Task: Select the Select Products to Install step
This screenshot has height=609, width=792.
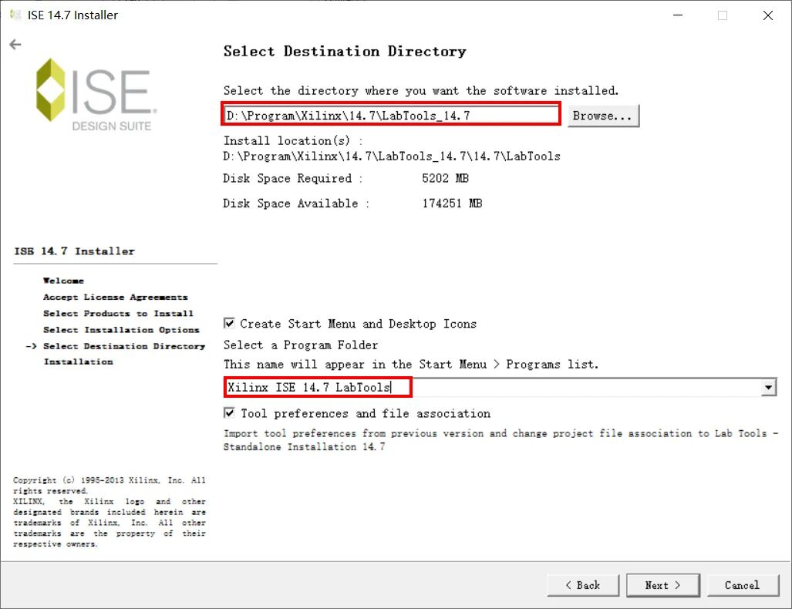Action: [x=118, y=314]
